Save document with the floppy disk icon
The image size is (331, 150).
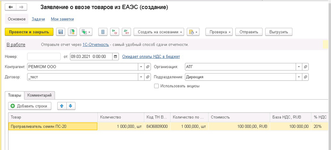pyautogui.click(x=61, y=32)
